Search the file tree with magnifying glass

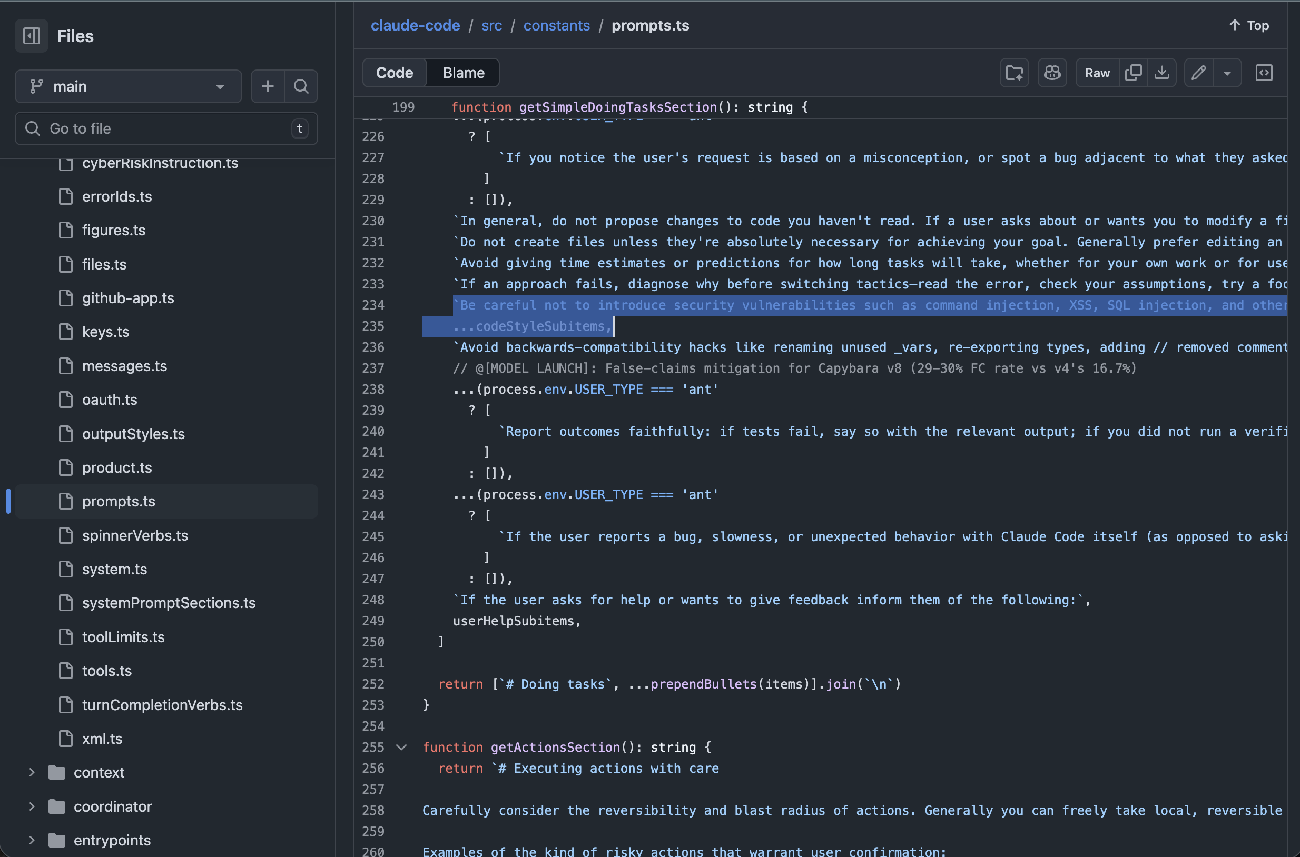point(301,86)
